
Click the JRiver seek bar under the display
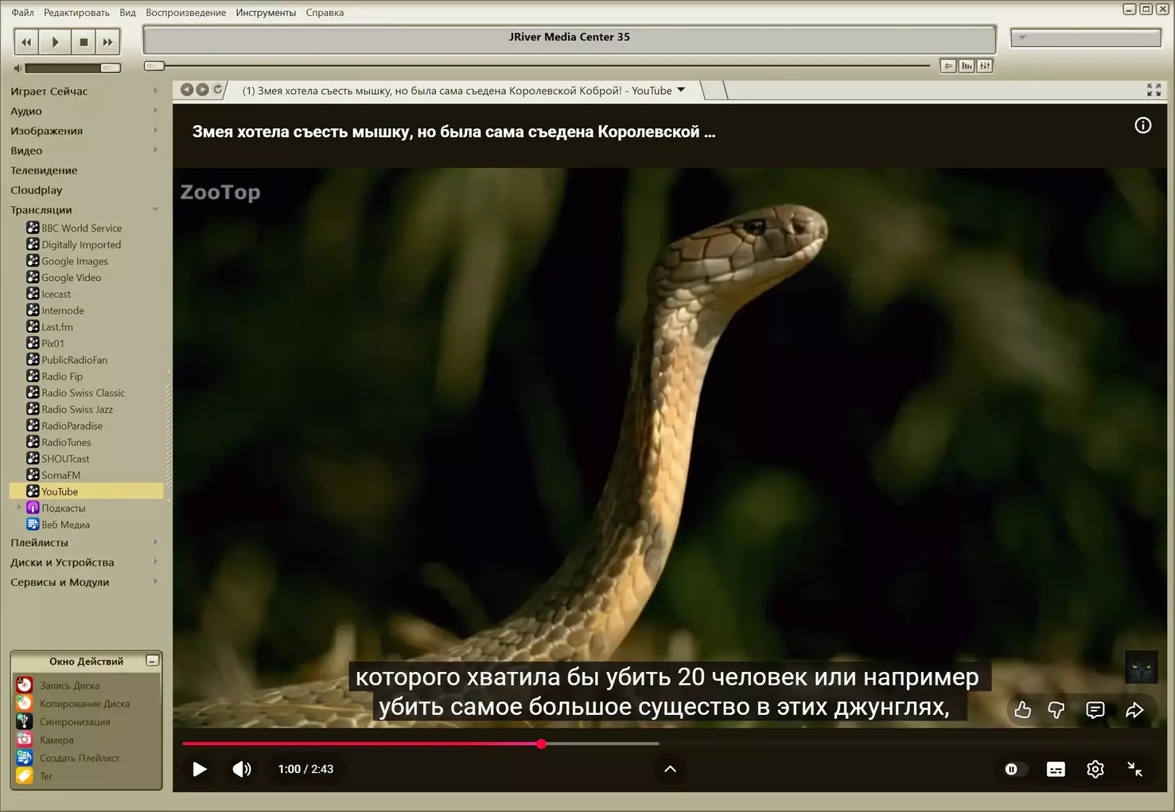coord(537,66)
